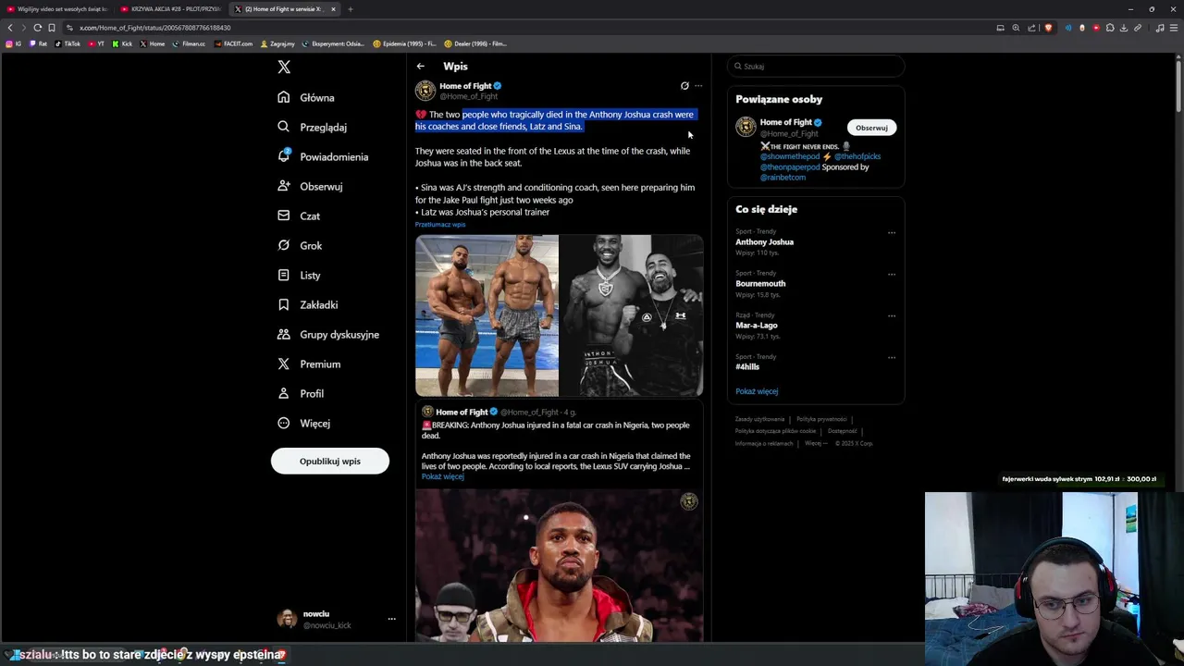Switch to the Wigilijny video browser tab
Screen dimensions: 1184x666
[57, 9]
